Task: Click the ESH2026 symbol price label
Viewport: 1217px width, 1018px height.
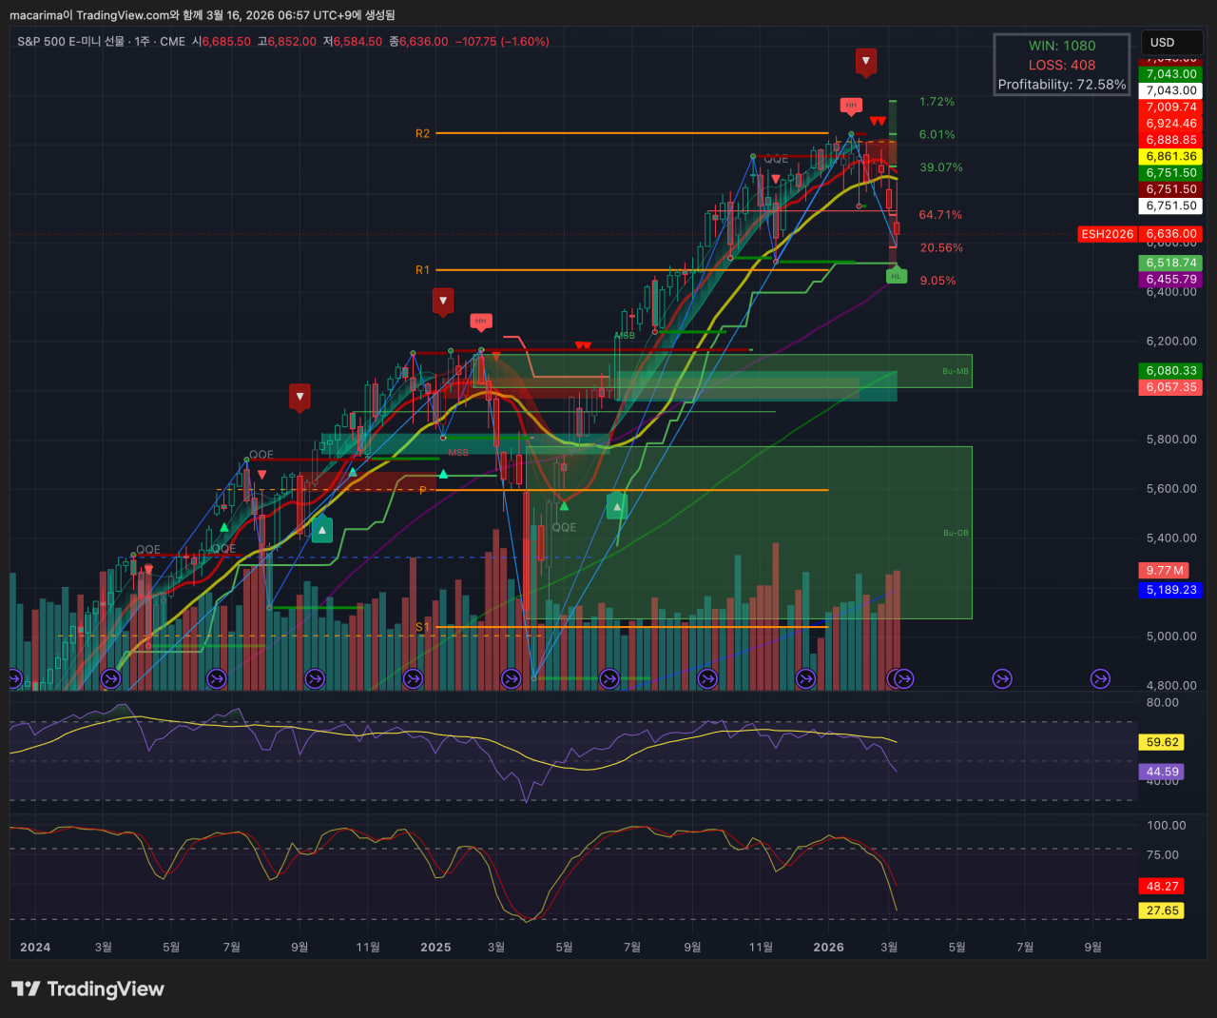Action: click(1108, 234)
